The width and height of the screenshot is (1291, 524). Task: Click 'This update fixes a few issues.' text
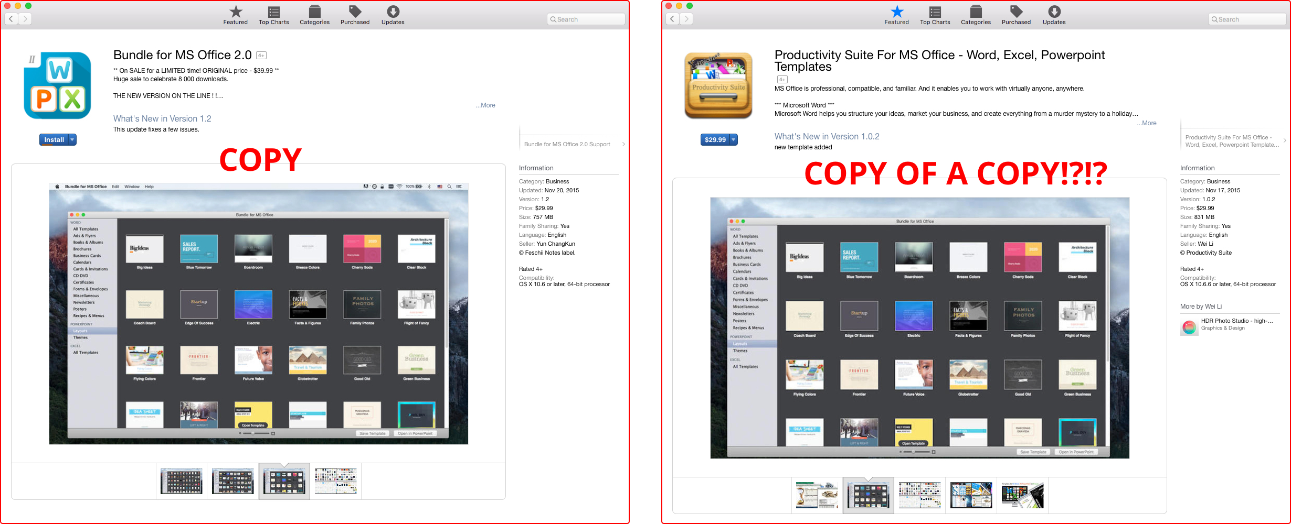[x=156, y=129]
